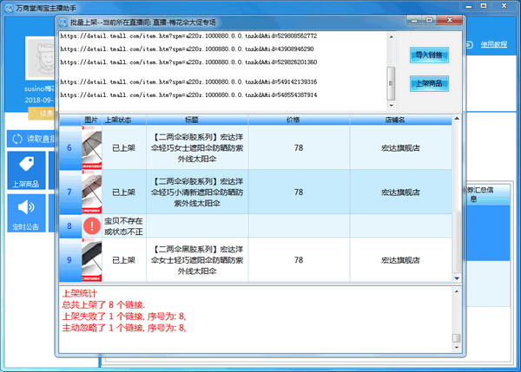Click 宏达旗舰店 in row 9
The image size is (521, 372).
point(400,260)
